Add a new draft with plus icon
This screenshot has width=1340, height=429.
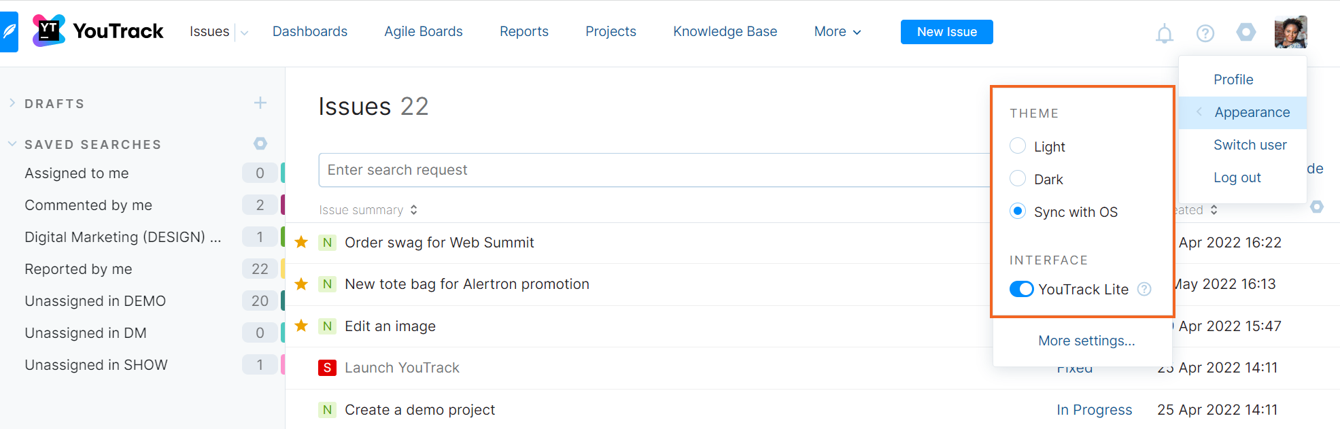pos(260,103)
